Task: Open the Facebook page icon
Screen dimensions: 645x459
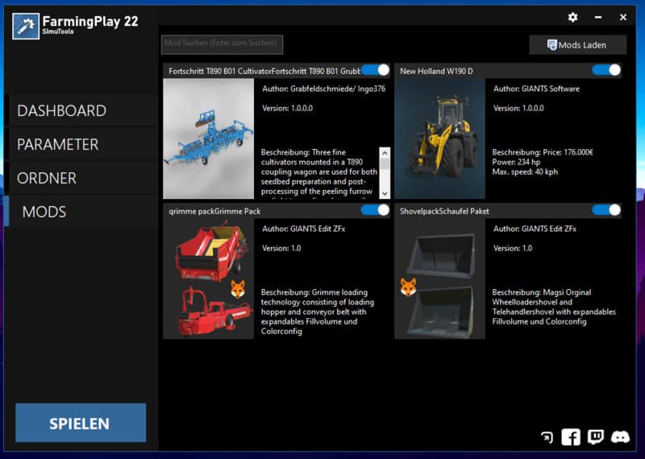Action: 571,437
